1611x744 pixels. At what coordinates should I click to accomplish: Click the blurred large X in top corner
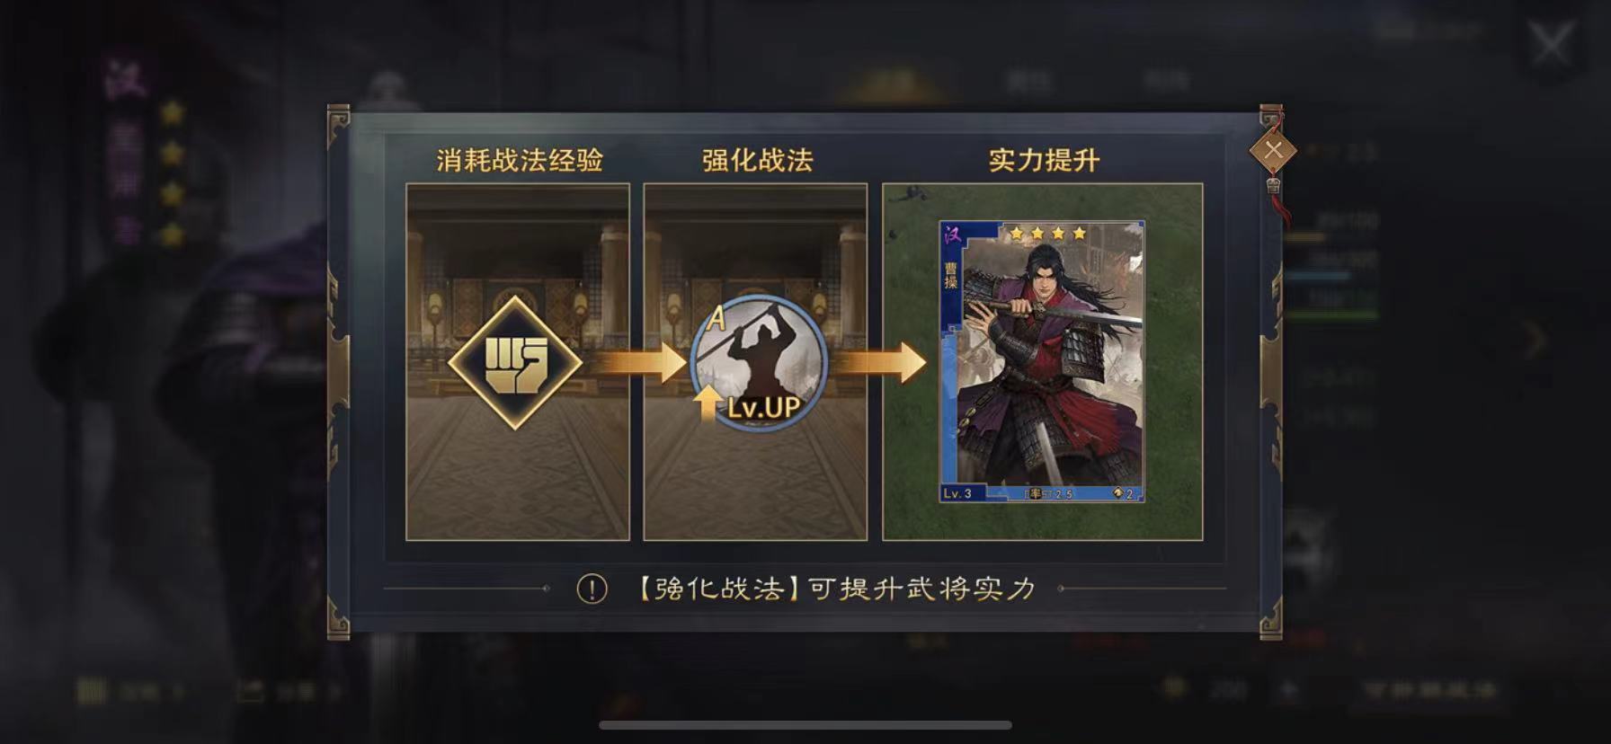pyautogui.click(x=1552, y=42)
